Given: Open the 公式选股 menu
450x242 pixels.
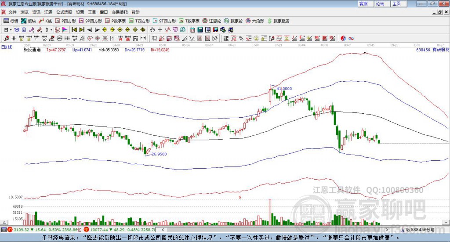Looking at the screenshot, I should pyautogui.click(x=64, y=12).
